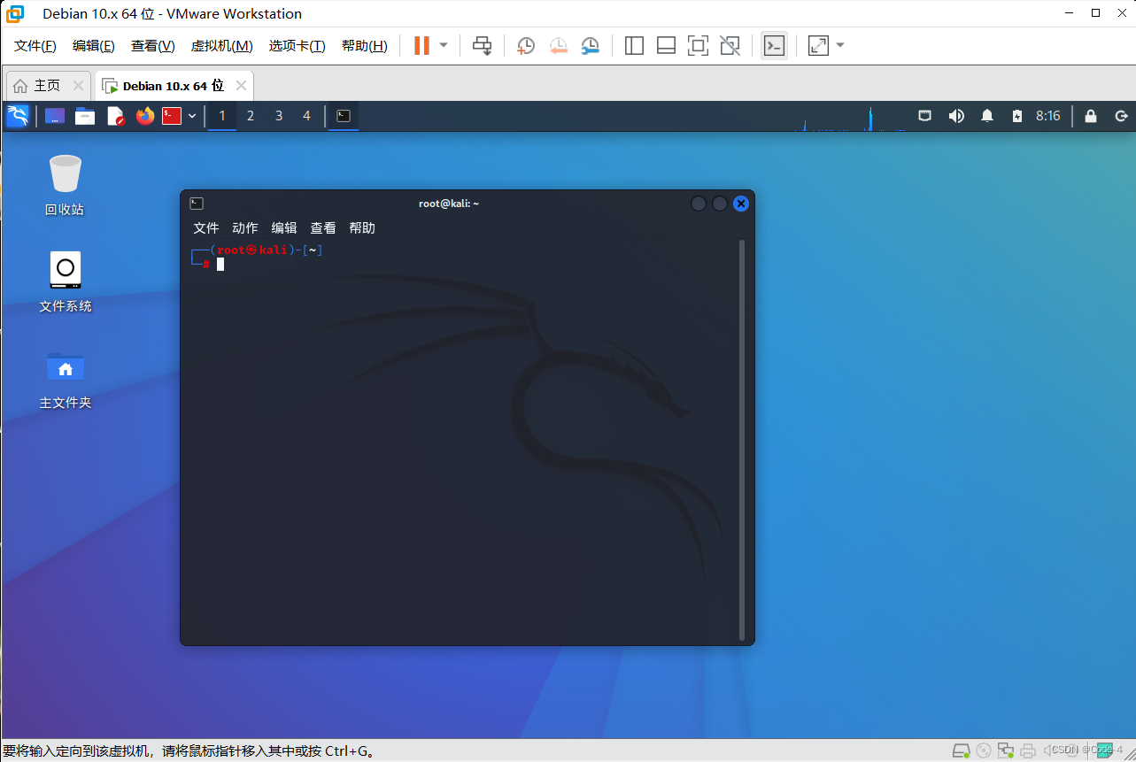
Task: Open the 文件(F) menu in VMware
Action: coord(35,46)
